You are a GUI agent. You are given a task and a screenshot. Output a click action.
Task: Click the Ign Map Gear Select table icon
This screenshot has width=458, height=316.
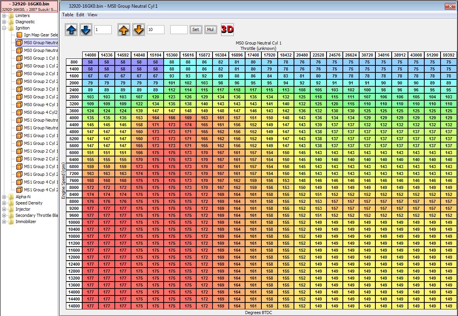[x=19, y=35]
